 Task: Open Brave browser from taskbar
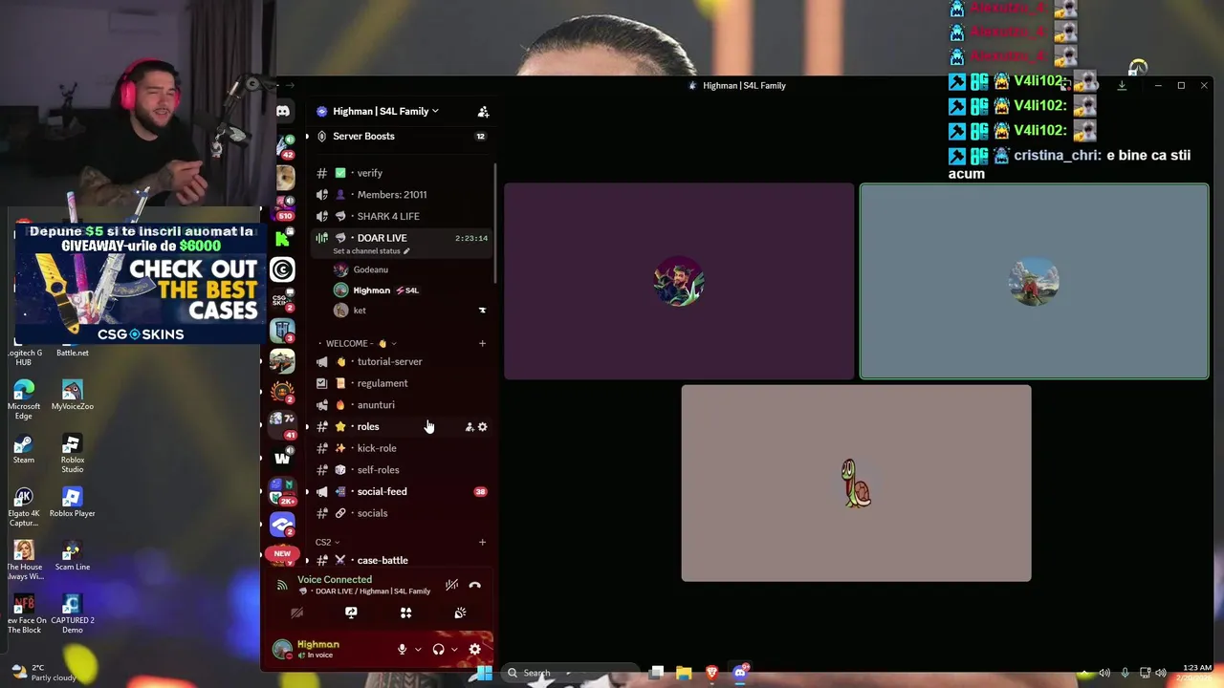[x=711, y=673]
